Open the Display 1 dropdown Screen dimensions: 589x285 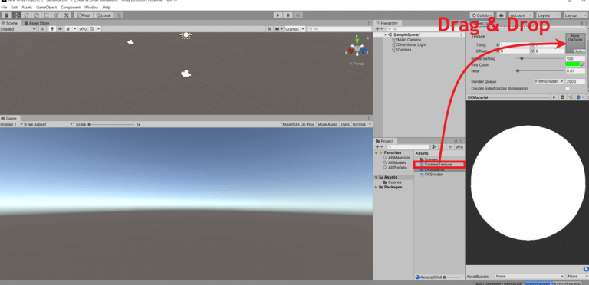click(12, 124)
